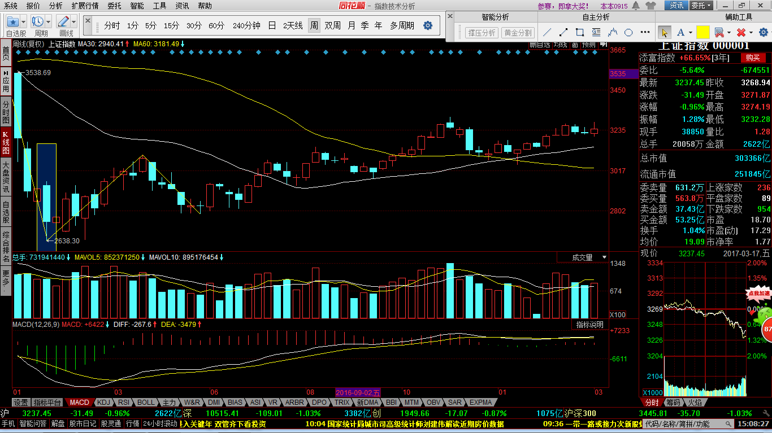Switch to the 筹码 tab

click(673, 403)
